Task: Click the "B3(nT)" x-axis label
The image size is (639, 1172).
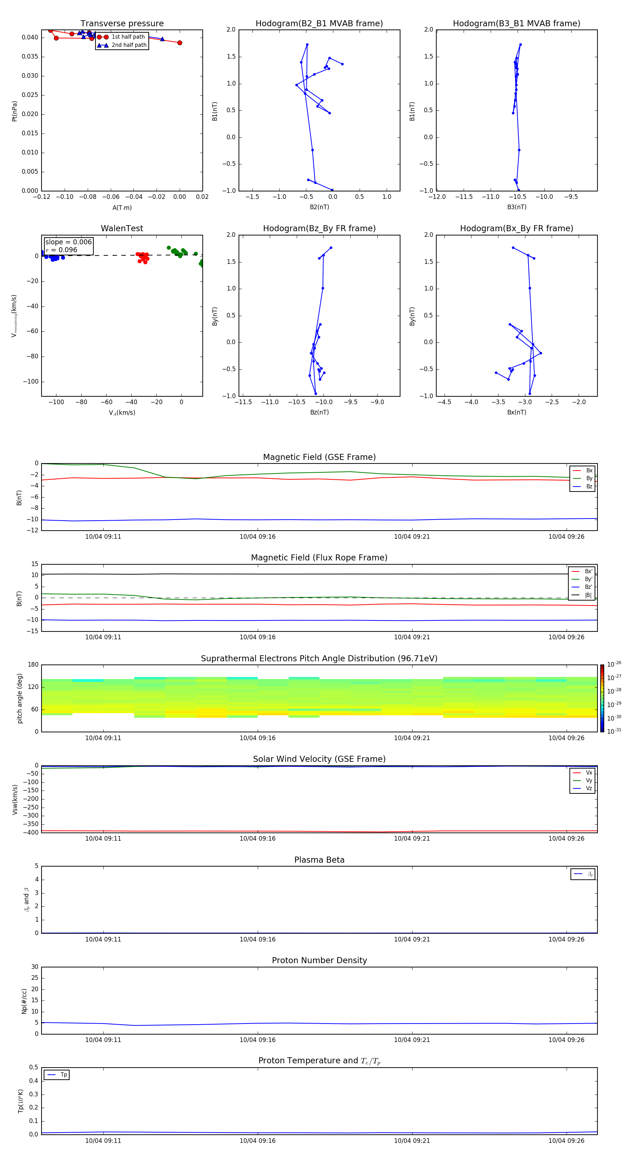Action: [x=517, y=207]
